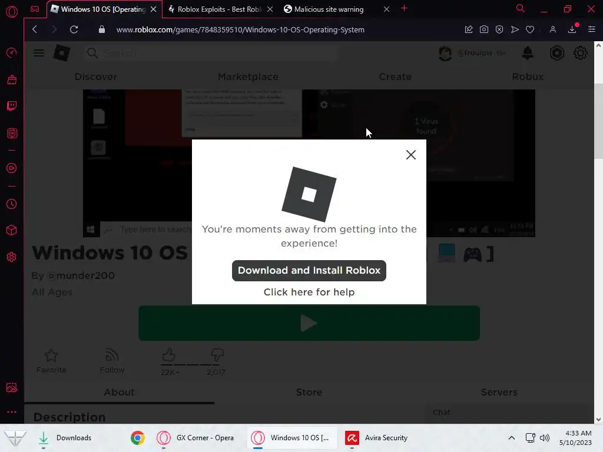Open Avira Security from taskbar
This screenshot has height=452, width=603.
click(377, 438)
